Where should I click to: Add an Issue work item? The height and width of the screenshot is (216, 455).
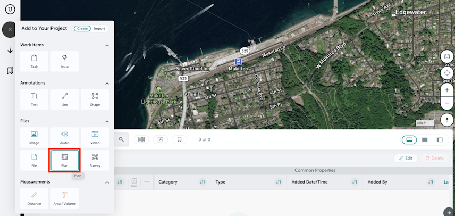(x=65, y=61)
